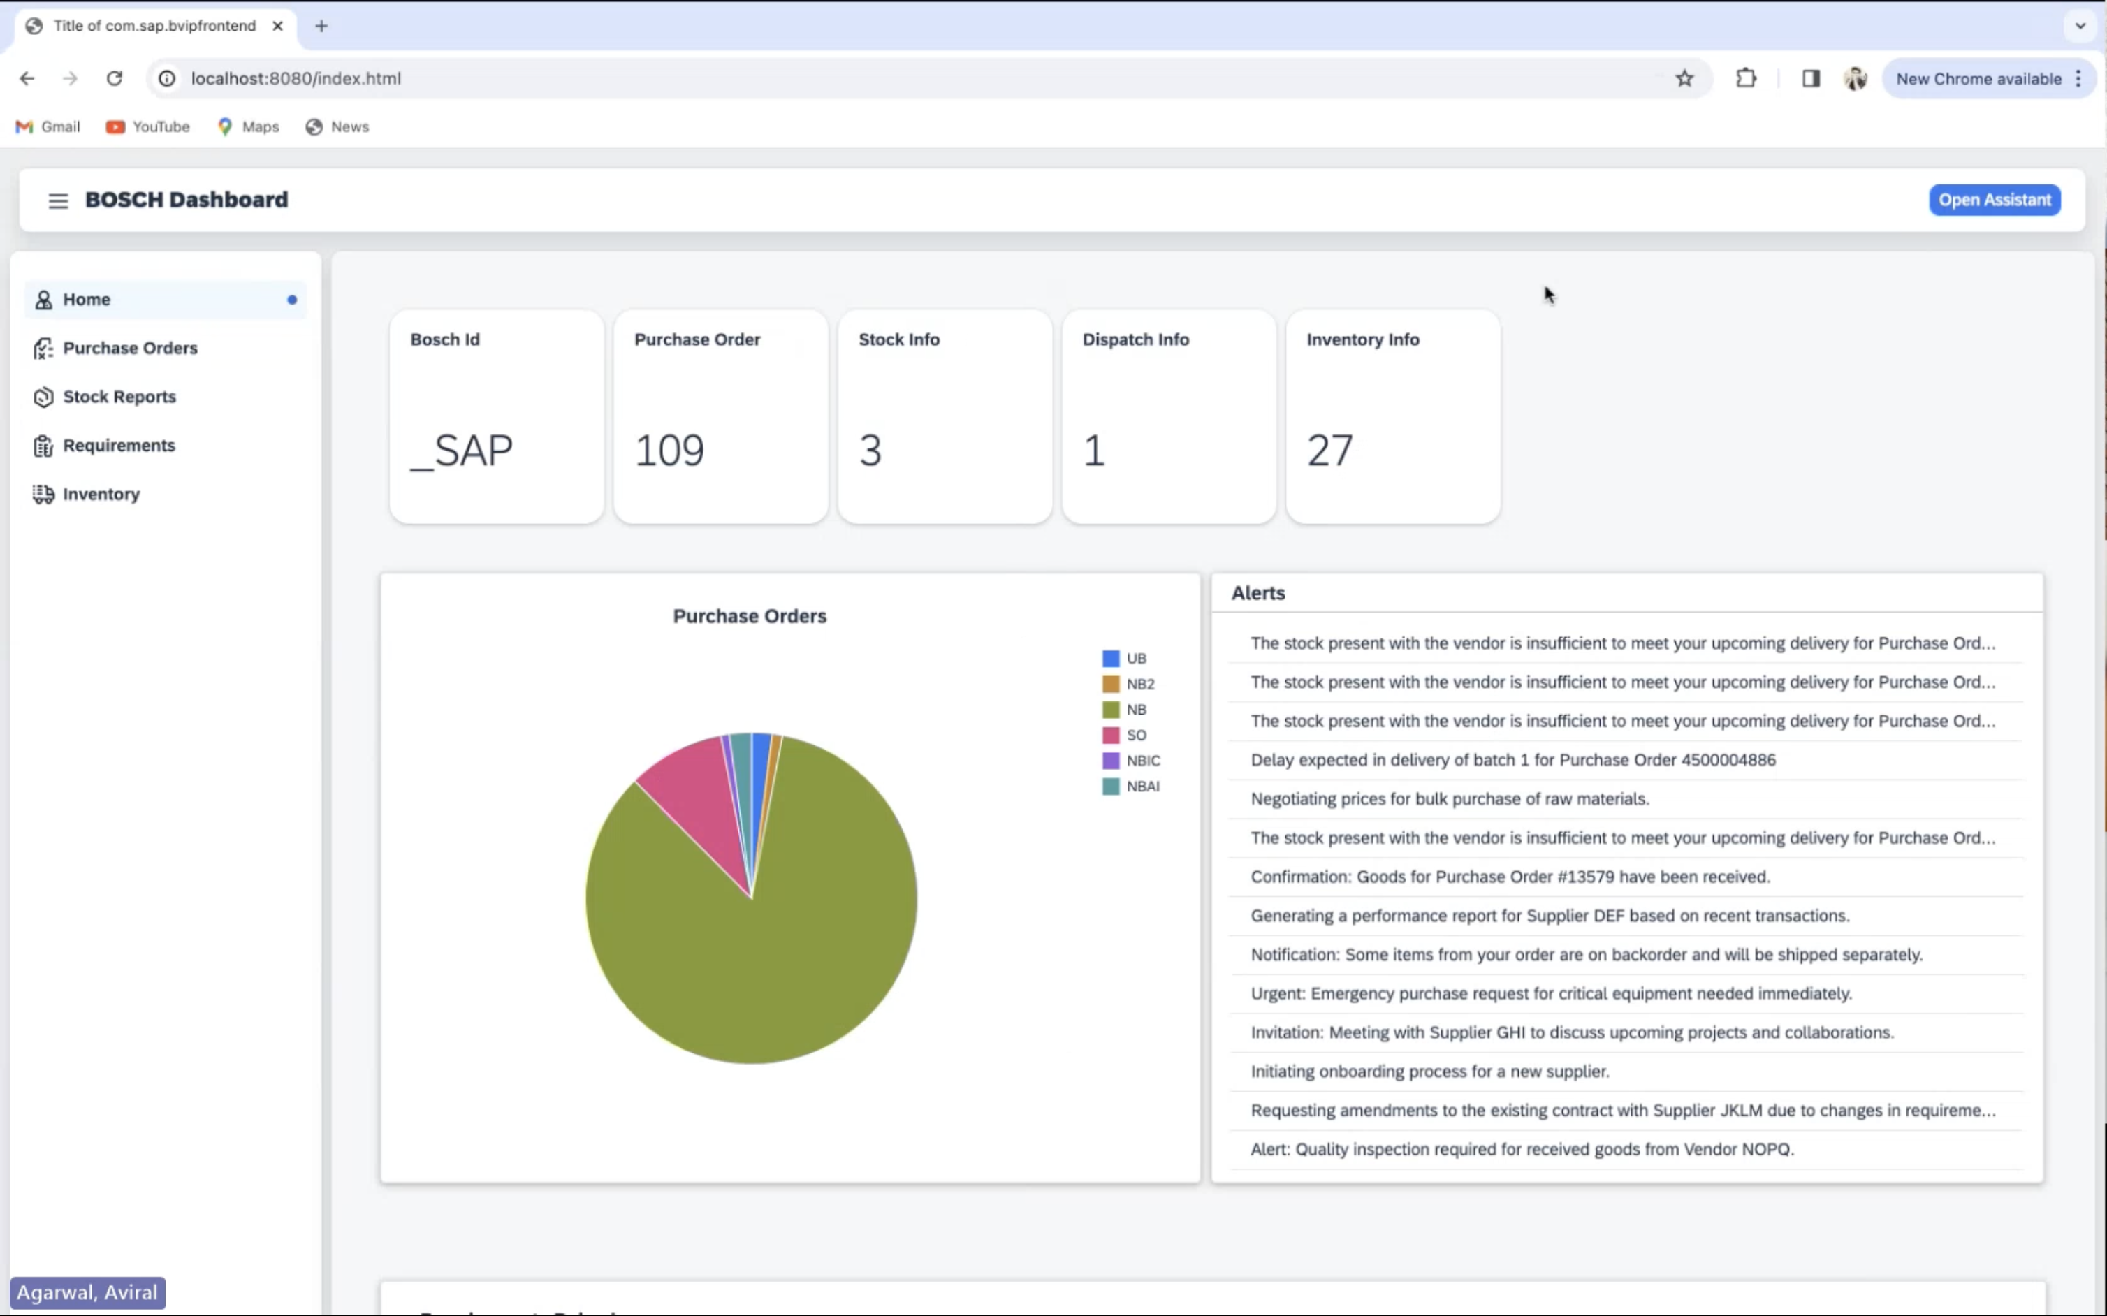Open a new browser tab

pyautogui.click(x=321, y=26)
